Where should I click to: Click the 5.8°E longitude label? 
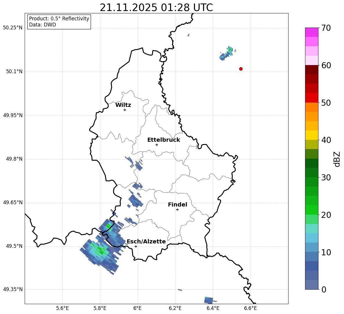click(100, 308)
